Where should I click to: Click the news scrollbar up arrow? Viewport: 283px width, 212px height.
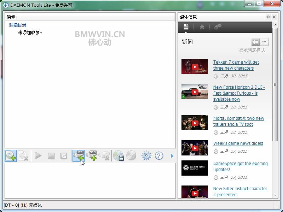(275, 25)
